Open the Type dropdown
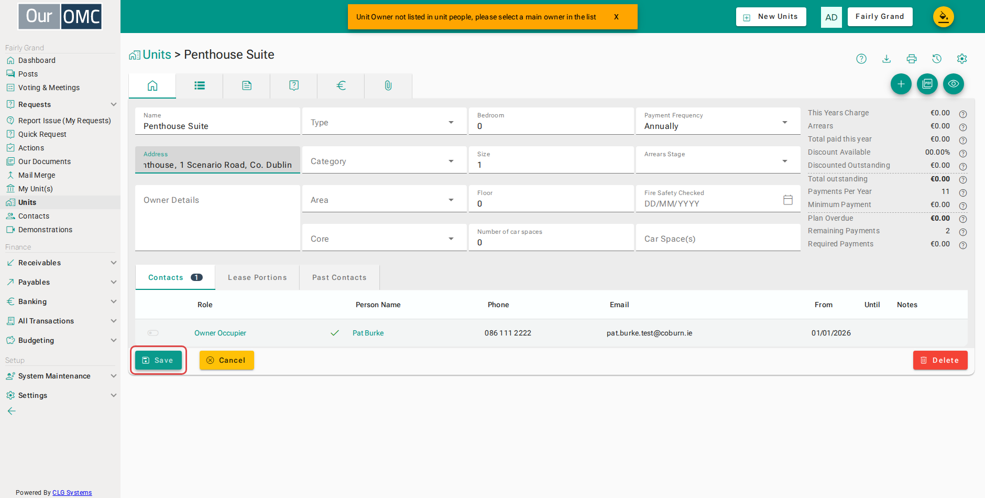Viewport: 985px width, 498px height. [385, 122]
